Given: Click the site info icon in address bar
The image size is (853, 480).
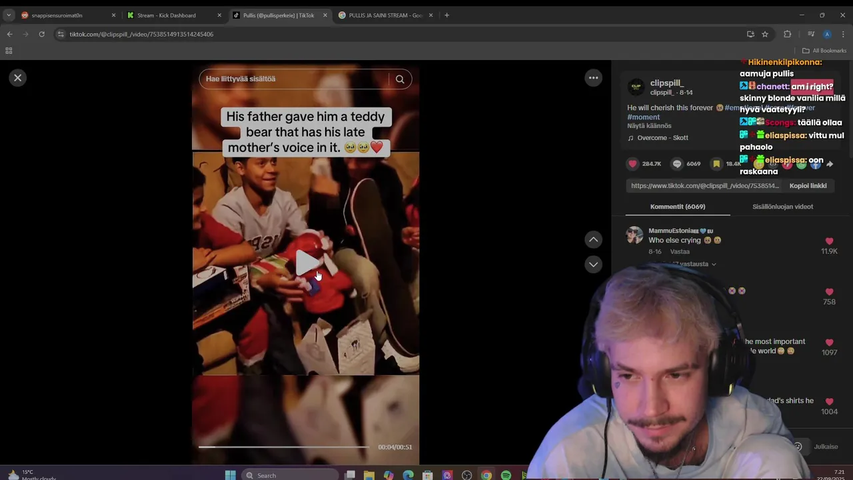Looking at the screenshot, I should coord(60,34).
